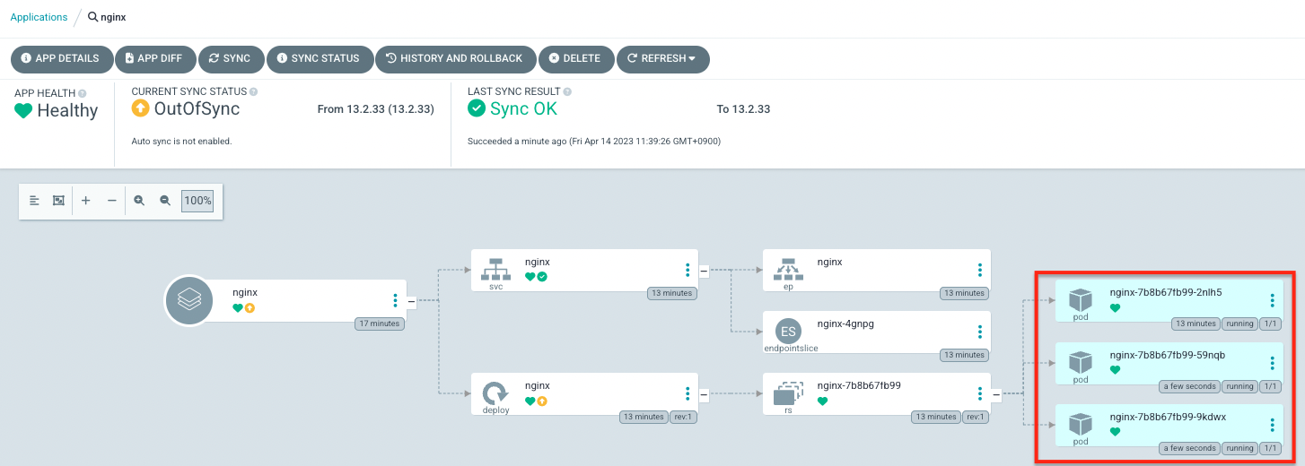Open kebab menu of nginx-4gnpg node
The image size is (1305, 466).
980,332
